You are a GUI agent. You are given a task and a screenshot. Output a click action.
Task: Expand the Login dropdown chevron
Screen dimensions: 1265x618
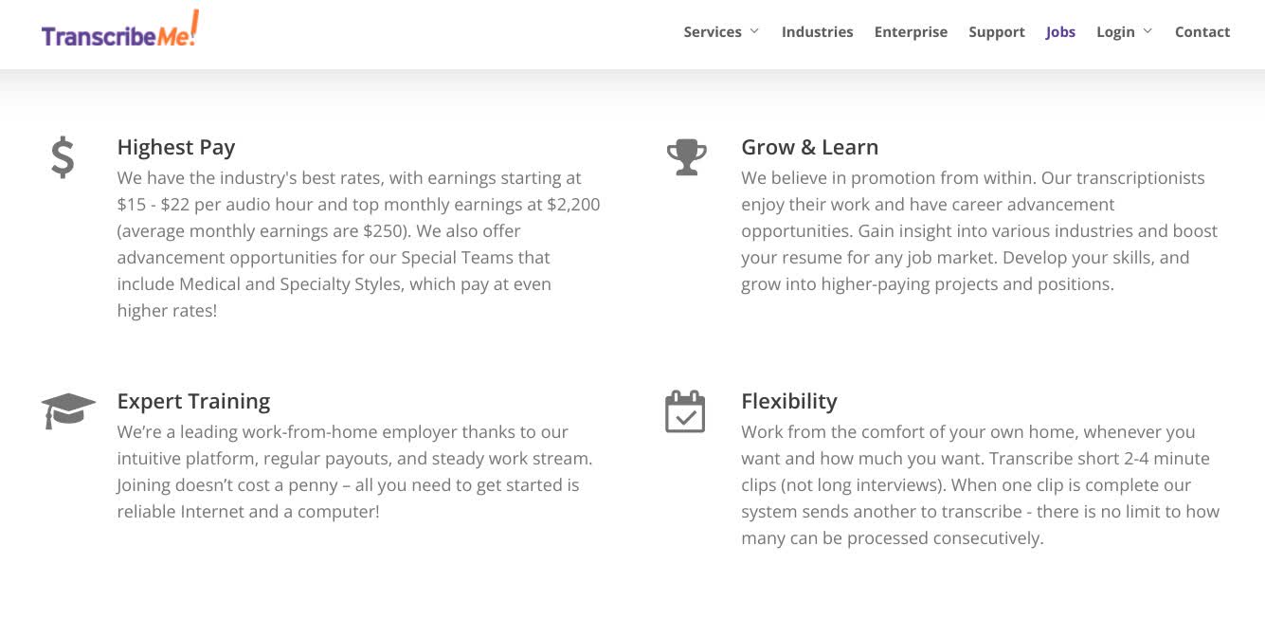click(1148, 31)
